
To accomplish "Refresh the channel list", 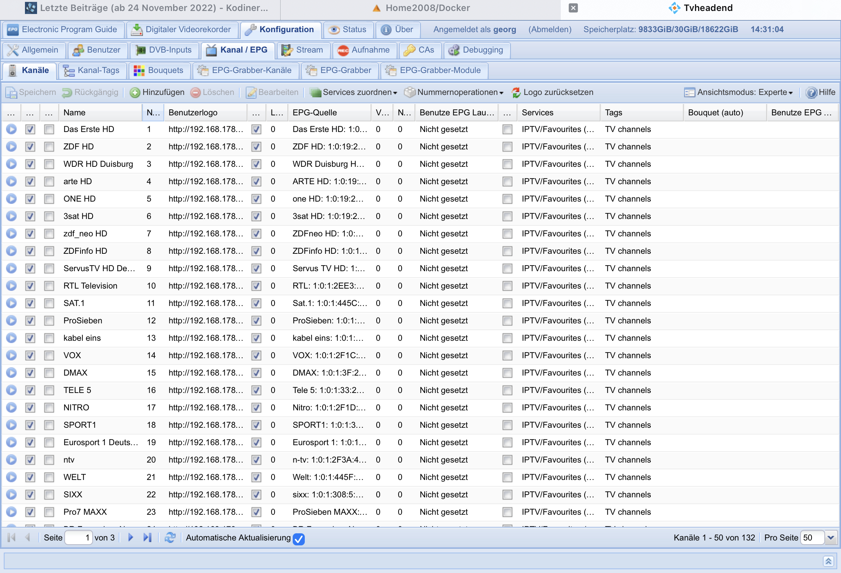I will click(170, 537).
